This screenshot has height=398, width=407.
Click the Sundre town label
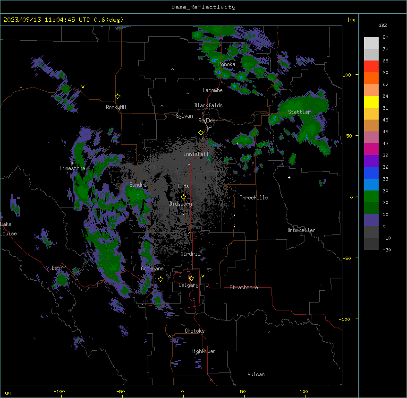138,185
